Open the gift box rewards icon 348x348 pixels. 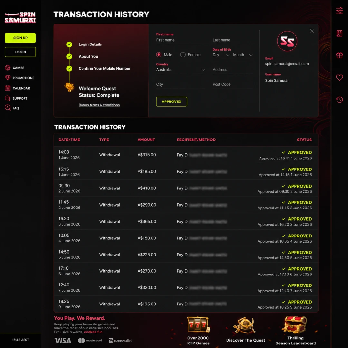coord(339,55)
